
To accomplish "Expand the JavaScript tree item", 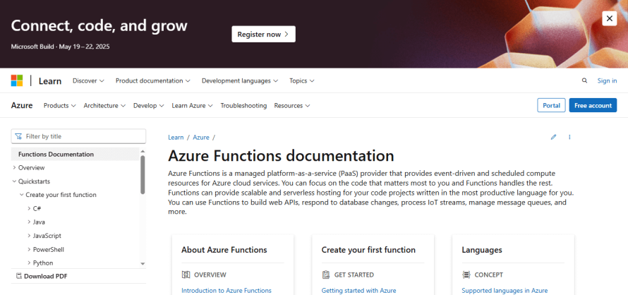I will coord(29,236).
